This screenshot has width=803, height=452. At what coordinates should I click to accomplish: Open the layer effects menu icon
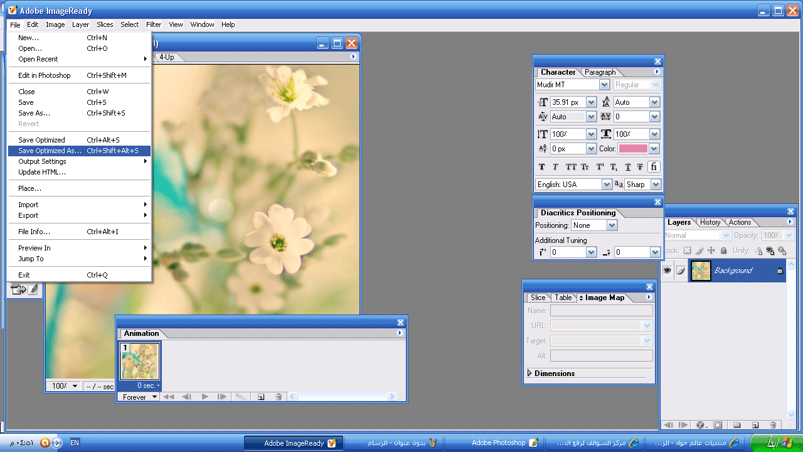[x=700, y=425]
